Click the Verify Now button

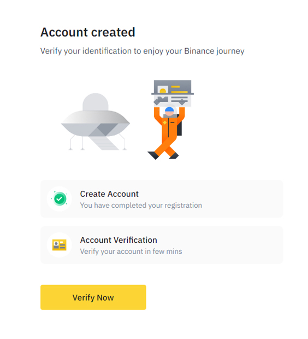(x=93, y=297)
